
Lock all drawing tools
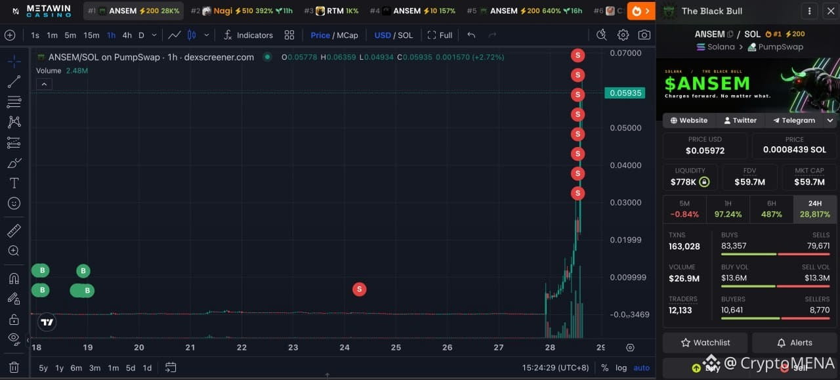click(14, 319)
